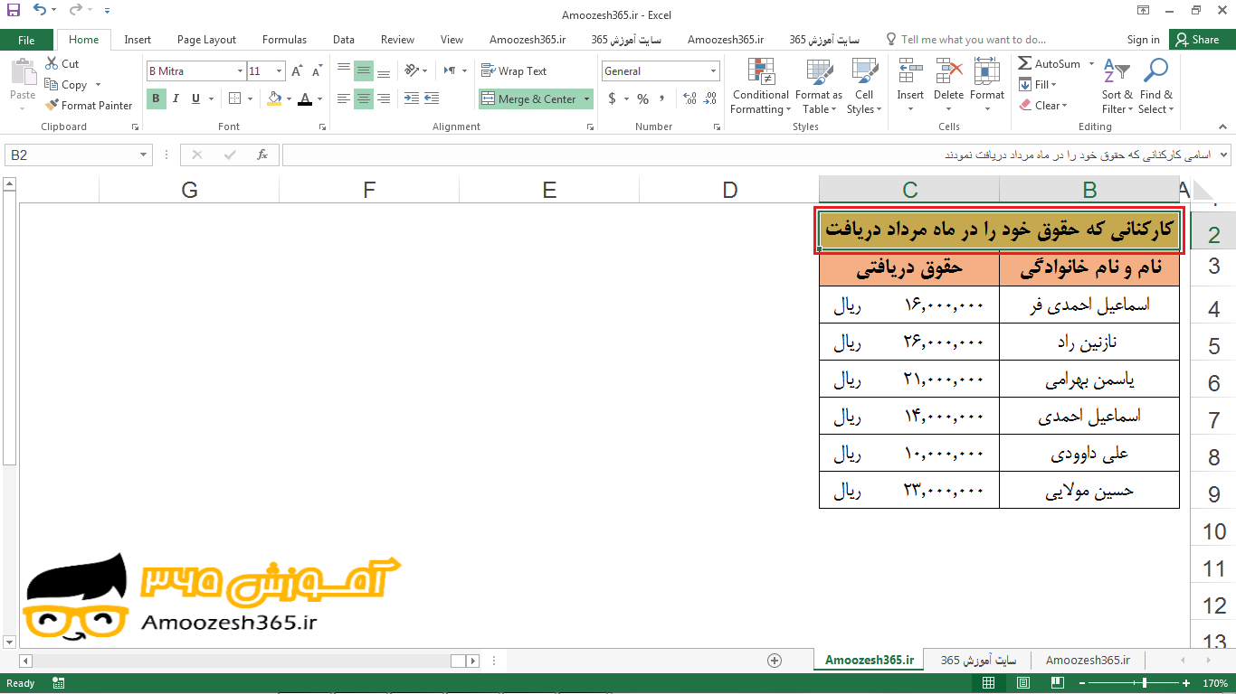Open Sort & Filter button
Screen dimensions: 1236x694
pyautogui.click(x=1117, y=87)
